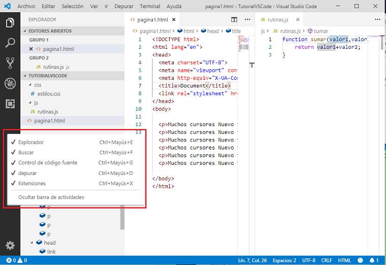Select rutinas.js under GRUPO 2
This screenshot has height=265, width=386.
tap(72, 67)
